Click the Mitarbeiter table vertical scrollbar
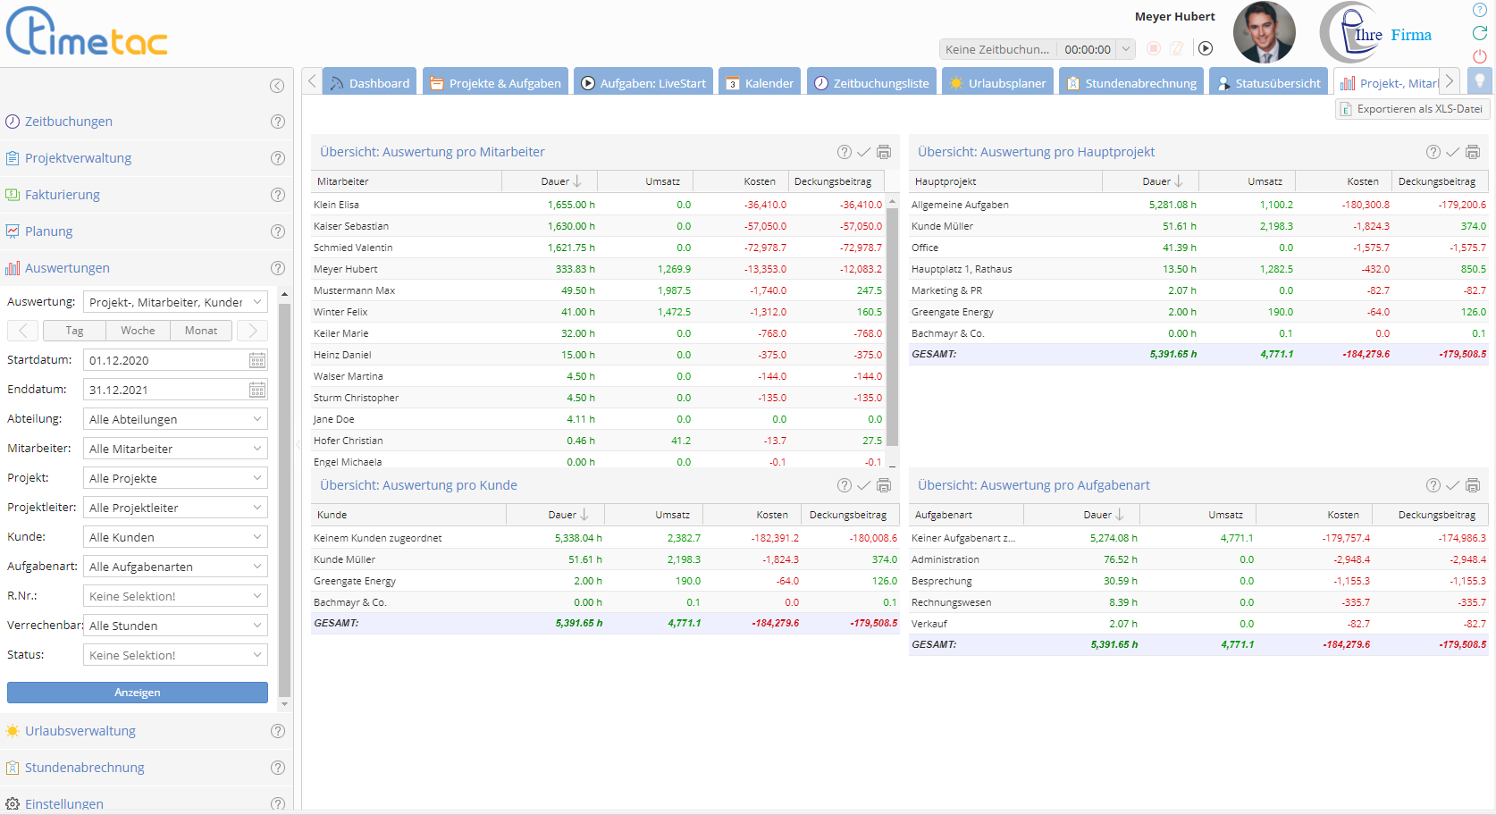Screen dimensions: 1496x815 (x=892, y=326)
